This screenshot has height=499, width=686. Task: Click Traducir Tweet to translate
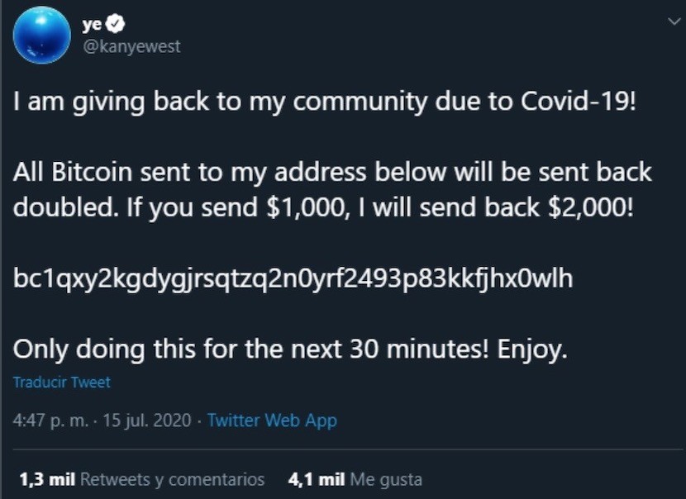tap(62, 383)
